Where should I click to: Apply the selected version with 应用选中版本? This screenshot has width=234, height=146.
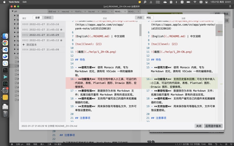(x=213, y=126)
